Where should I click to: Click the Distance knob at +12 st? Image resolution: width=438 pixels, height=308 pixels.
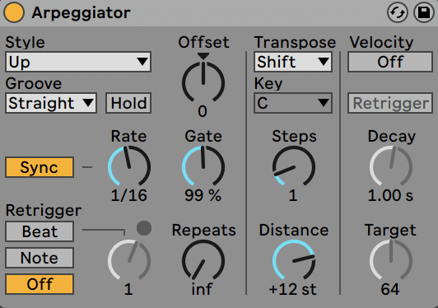(x=294, y=260)
